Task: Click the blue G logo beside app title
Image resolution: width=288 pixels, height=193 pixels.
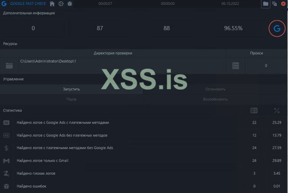Action: 4,4
